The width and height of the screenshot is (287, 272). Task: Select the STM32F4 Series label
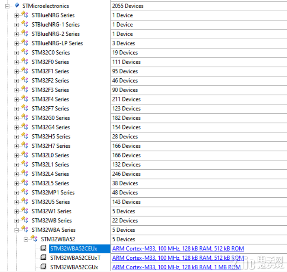point(50,99)
